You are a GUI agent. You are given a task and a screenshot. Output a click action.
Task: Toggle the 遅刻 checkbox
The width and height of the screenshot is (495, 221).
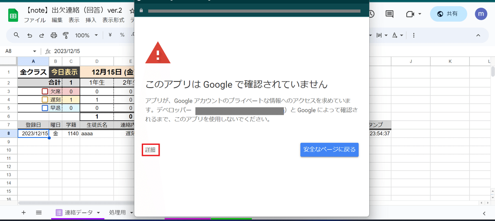coord(45,100)
